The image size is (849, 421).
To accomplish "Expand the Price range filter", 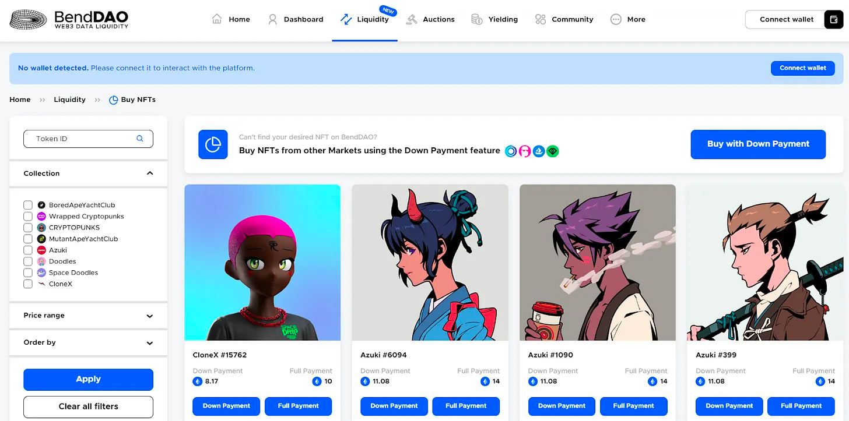I will coord(89,316).
